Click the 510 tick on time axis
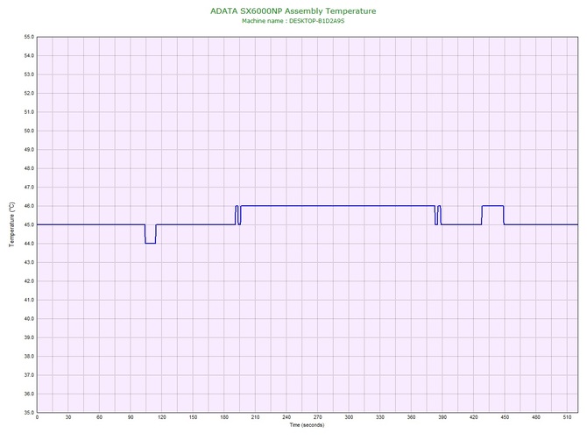Image resolution: width=587 pixels, height=440 pixels. (x=567, y=417)
